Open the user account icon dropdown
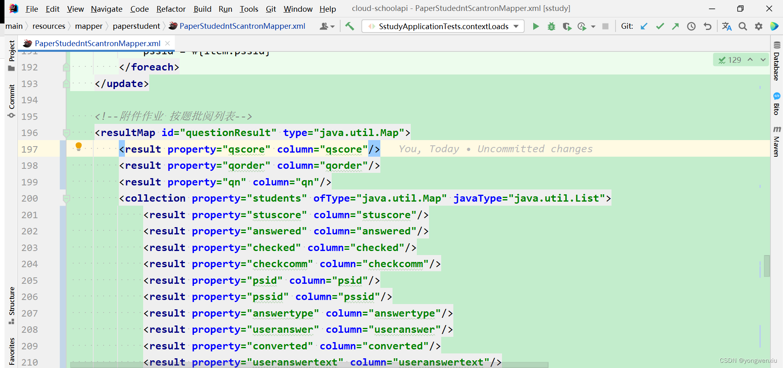Screen dimensions: 783x368 [327, 26]
